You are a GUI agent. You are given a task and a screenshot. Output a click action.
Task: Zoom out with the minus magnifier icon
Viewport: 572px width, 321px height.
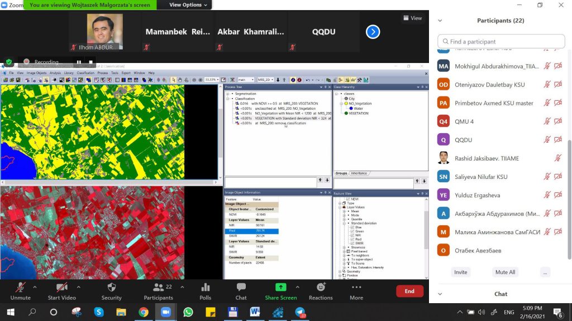194,80
